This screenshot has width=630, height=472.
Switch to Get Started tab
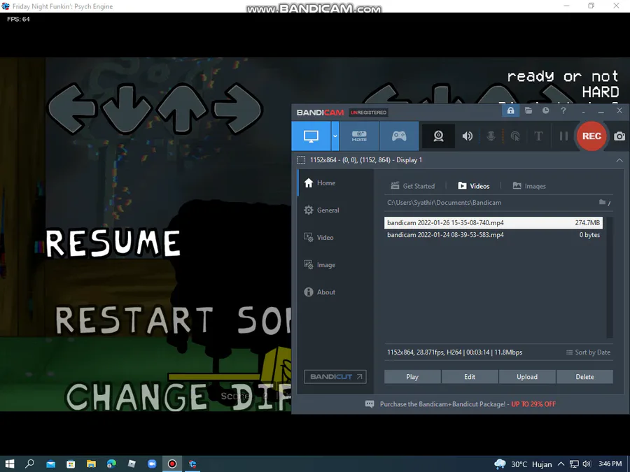[412, 186]
